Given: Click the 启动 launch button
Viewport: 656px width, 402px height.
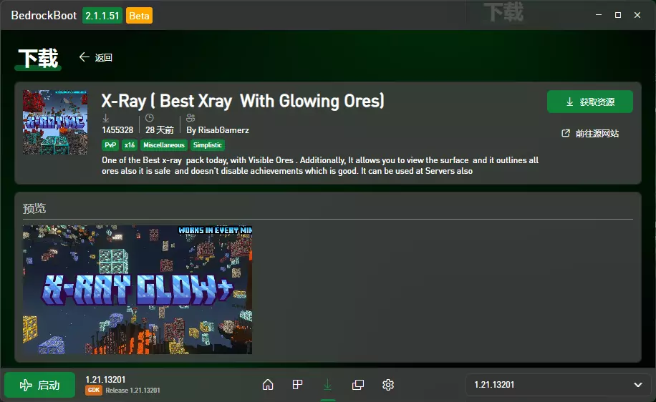Looking at the screenshot, I should tap(39, 385).
